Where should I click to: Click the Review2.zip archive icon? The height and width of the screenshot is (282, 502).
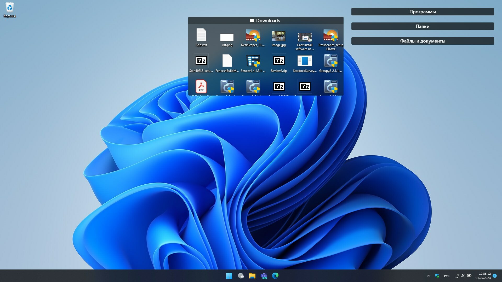pyautogui.click(x=279, y=61)
